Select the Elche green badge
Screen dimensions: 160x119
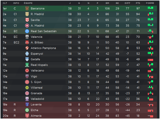[x=27, y=110]
